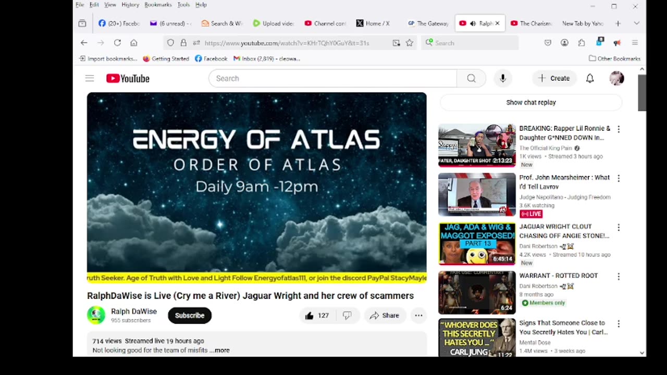
Task: Open more actions ellipsis under video
Action: [x=418, y=316]
